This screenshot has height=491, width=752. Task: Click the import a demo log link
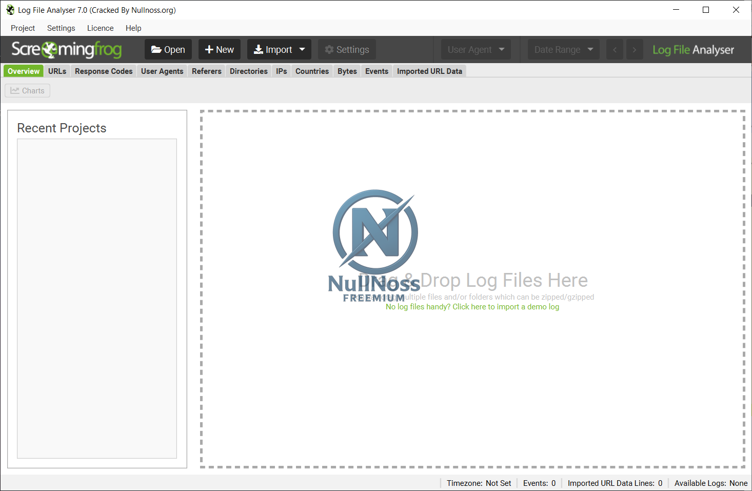click(x=472, y=307)
